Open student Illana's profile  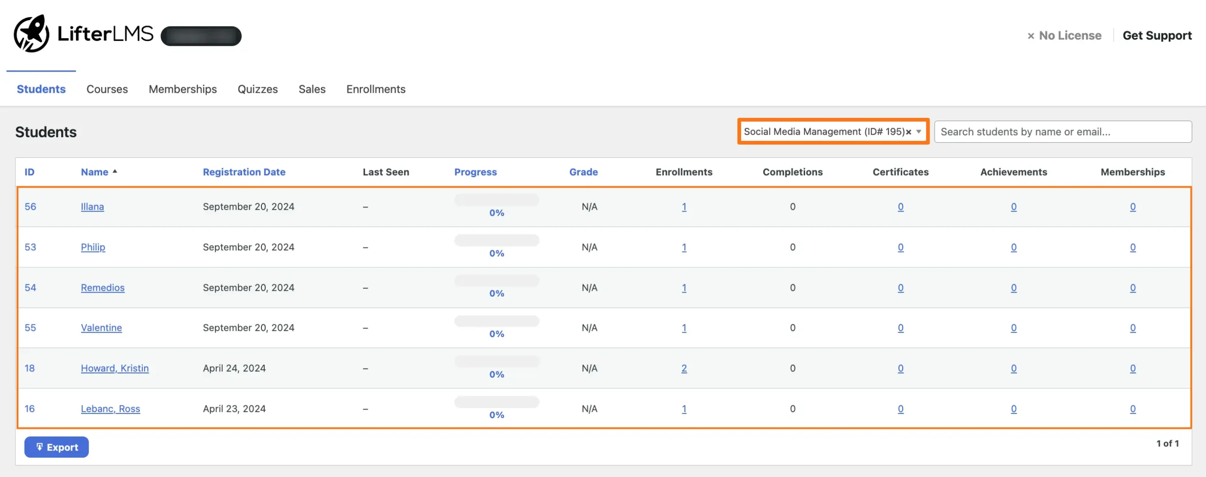coord(92,206)
